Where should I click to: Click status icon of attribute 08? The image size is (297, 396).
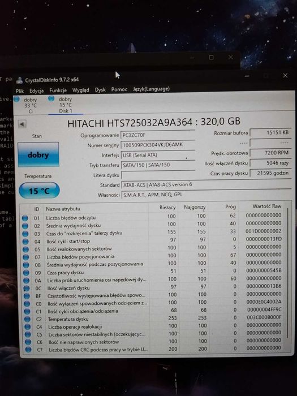click(26, 265)
